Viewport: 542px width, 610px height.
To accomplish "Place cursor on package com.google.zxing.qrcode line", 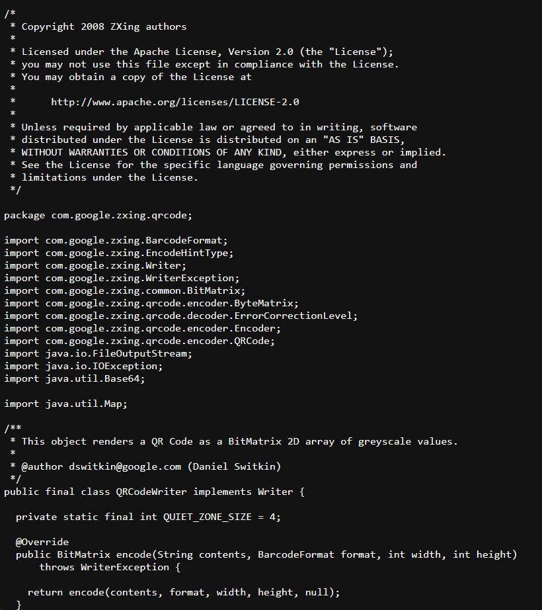I will [x=98, y=216].
